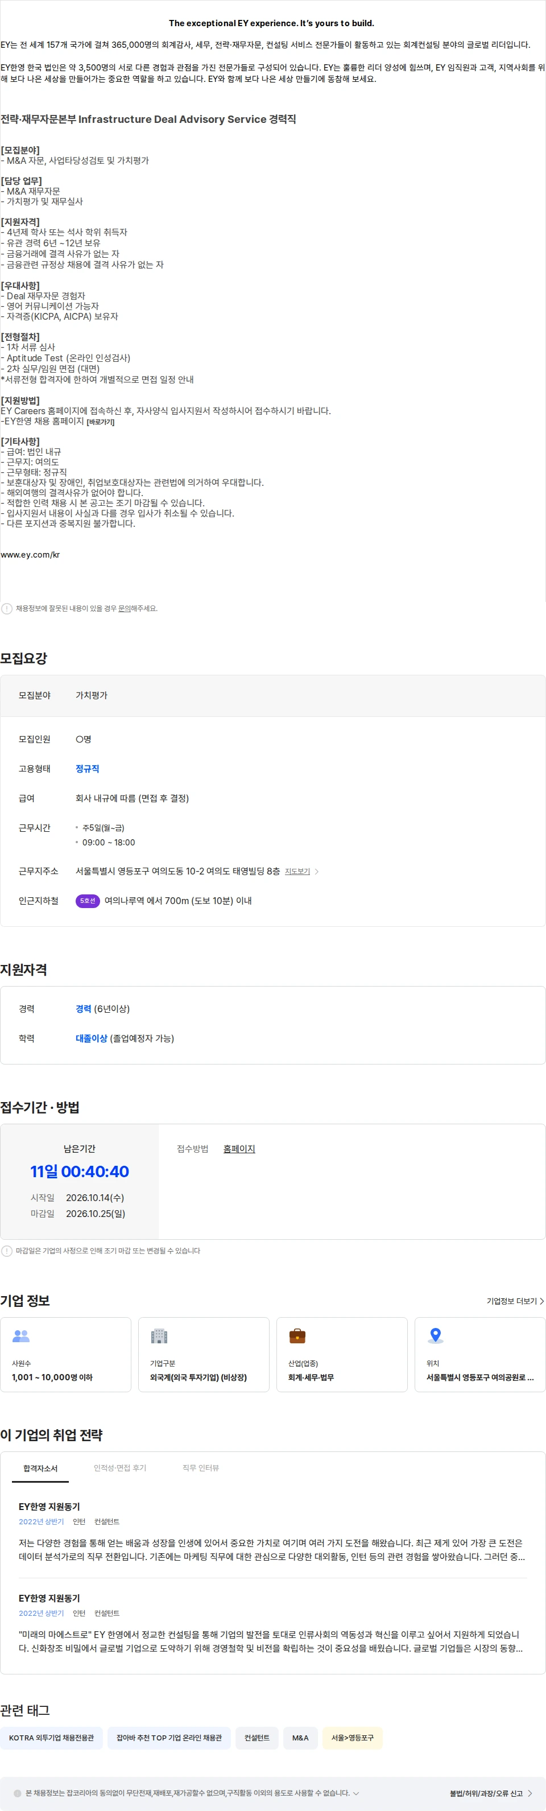The height and width of the screenshot is (1811, 546).
Task: Click the 바로가기 link to EY careers
Action: pyautogui.click(x=101, y=422)
